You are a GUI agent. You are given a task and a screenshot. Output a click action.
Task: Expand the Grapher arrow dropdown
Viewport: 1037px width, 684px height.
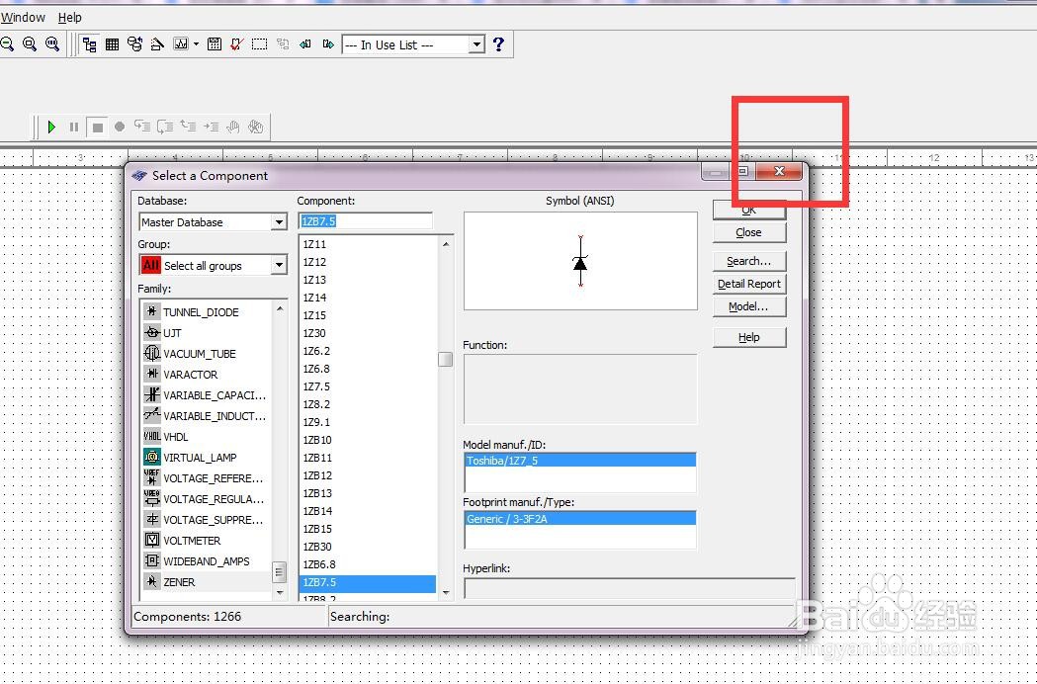click(x=196, y=44)
